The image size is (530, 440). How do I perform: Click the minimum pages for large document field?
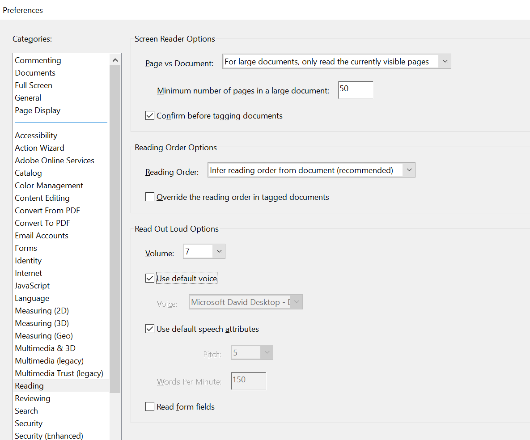[x=355, y=89]
